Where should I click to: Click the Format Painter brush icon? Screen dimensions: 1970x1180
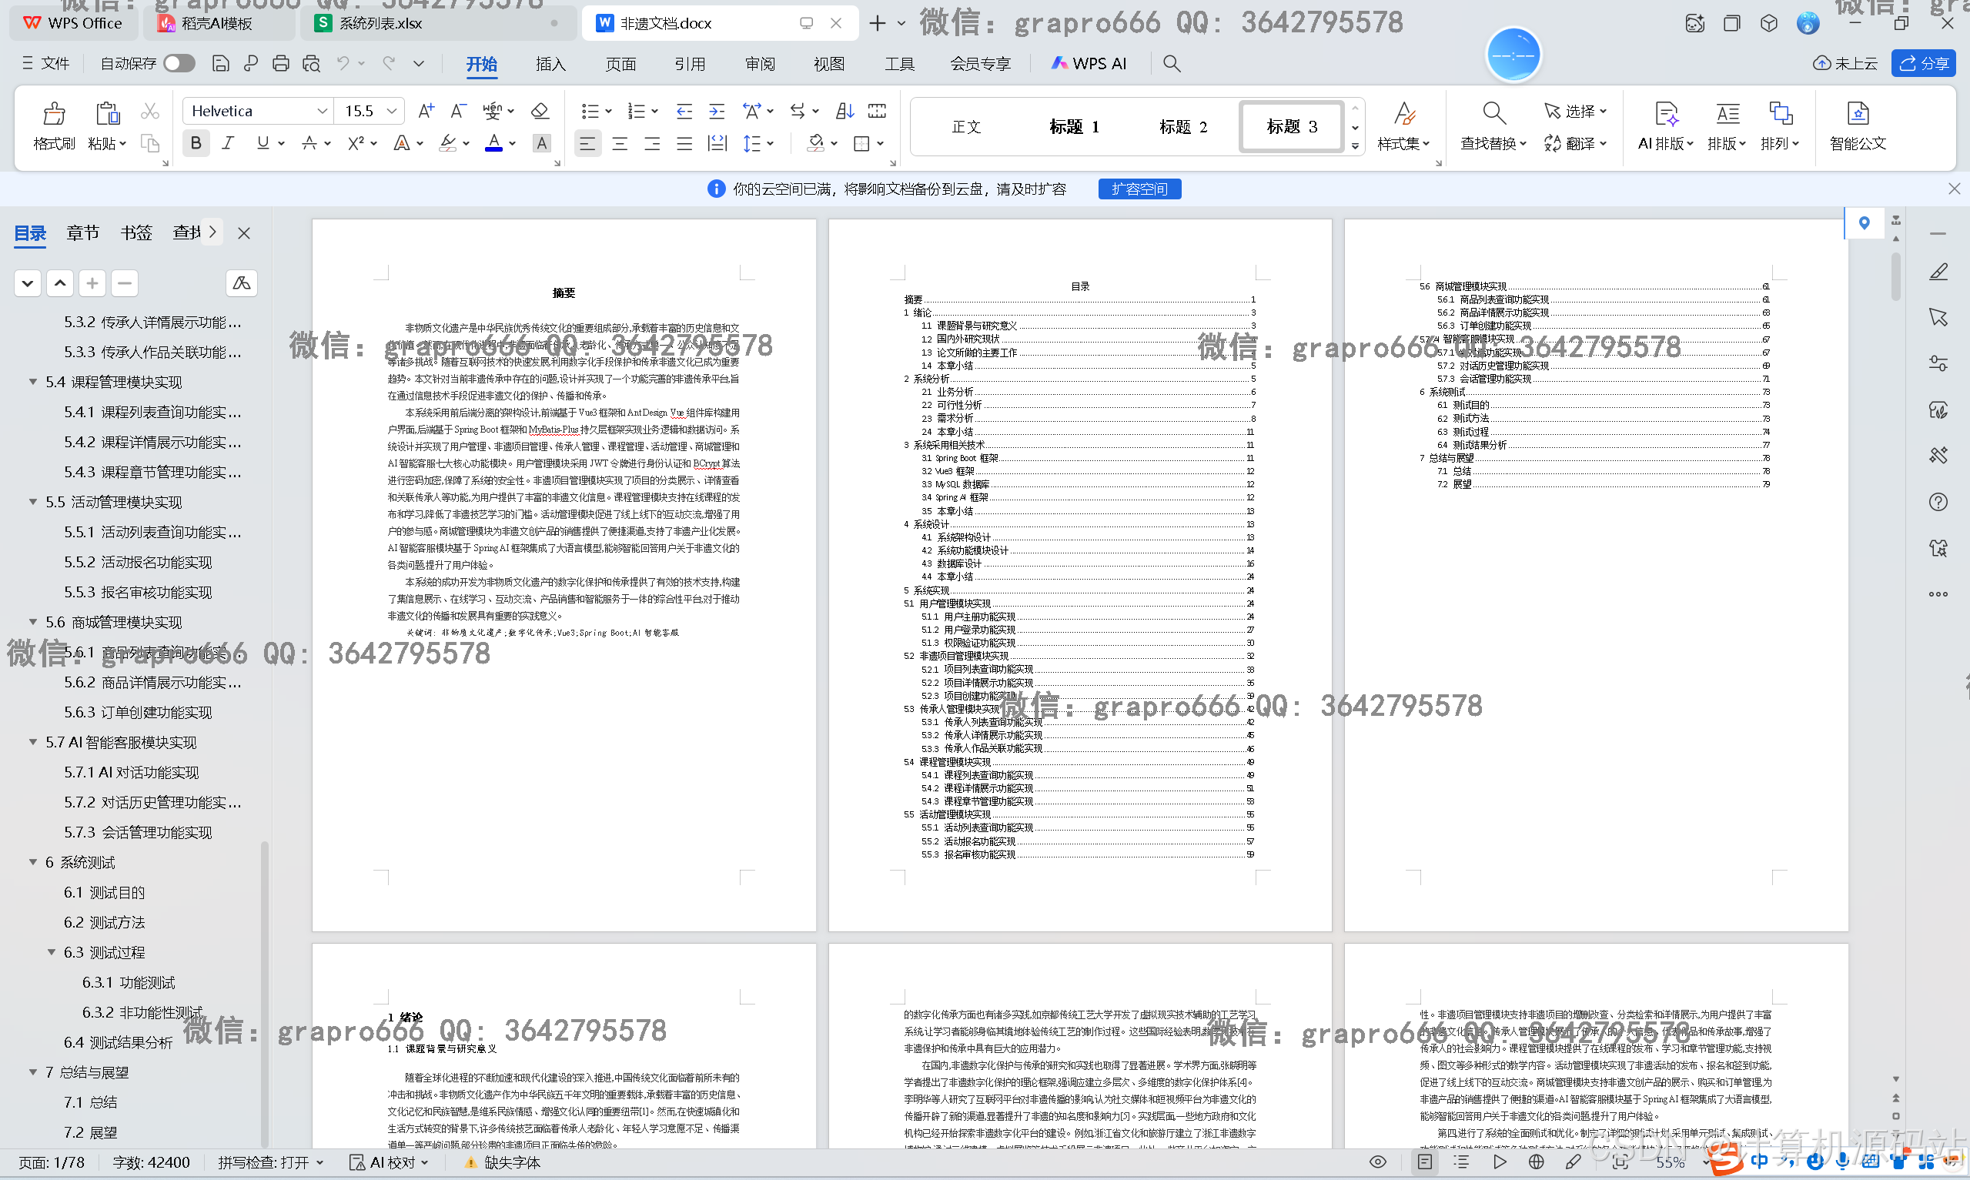(x=53, y=115)
